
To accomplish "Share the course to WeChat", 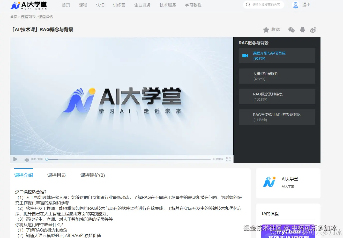I will 291,30.
